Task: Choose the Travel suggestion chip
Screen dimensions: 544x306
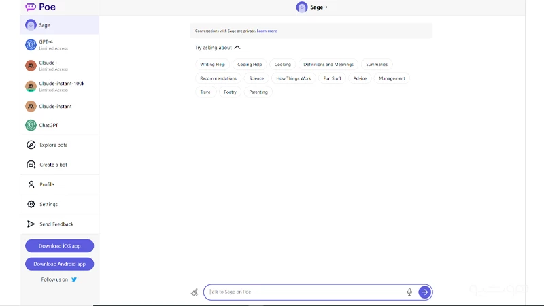Action: pos(206,92)
